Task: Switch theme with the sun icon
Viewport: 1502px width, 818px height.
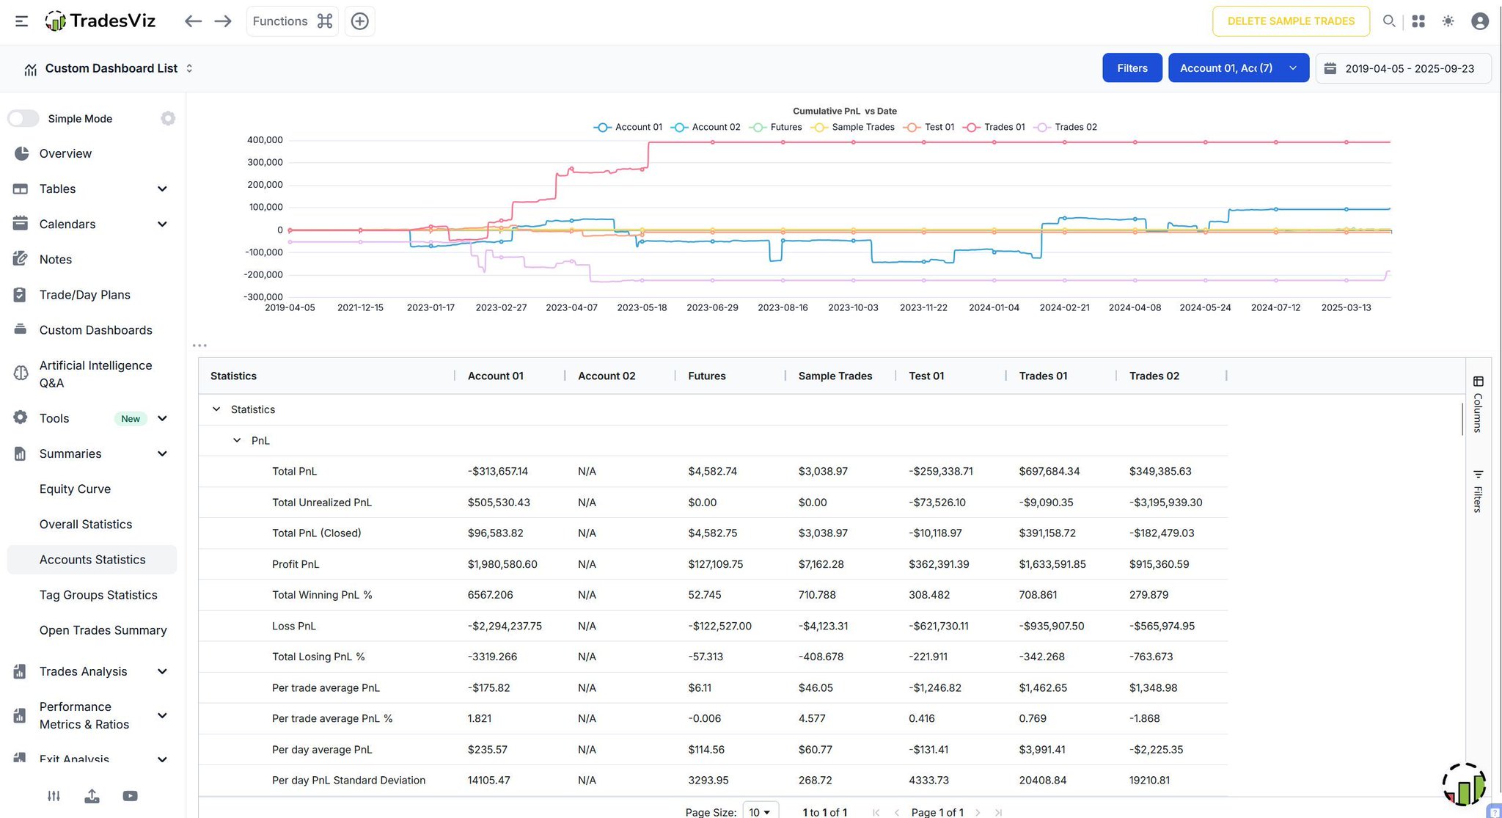Action: pyautogui.click(x=1448, y=21)
